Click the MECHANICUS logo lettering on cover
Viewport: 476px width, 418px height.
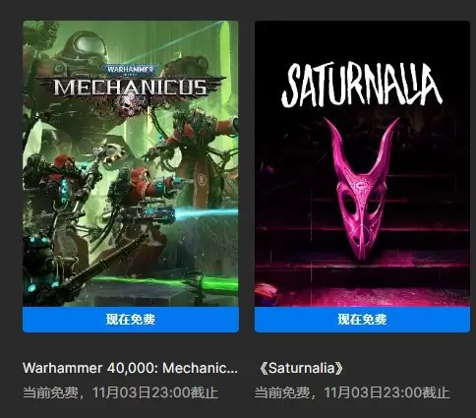click(x=131, y=88)
